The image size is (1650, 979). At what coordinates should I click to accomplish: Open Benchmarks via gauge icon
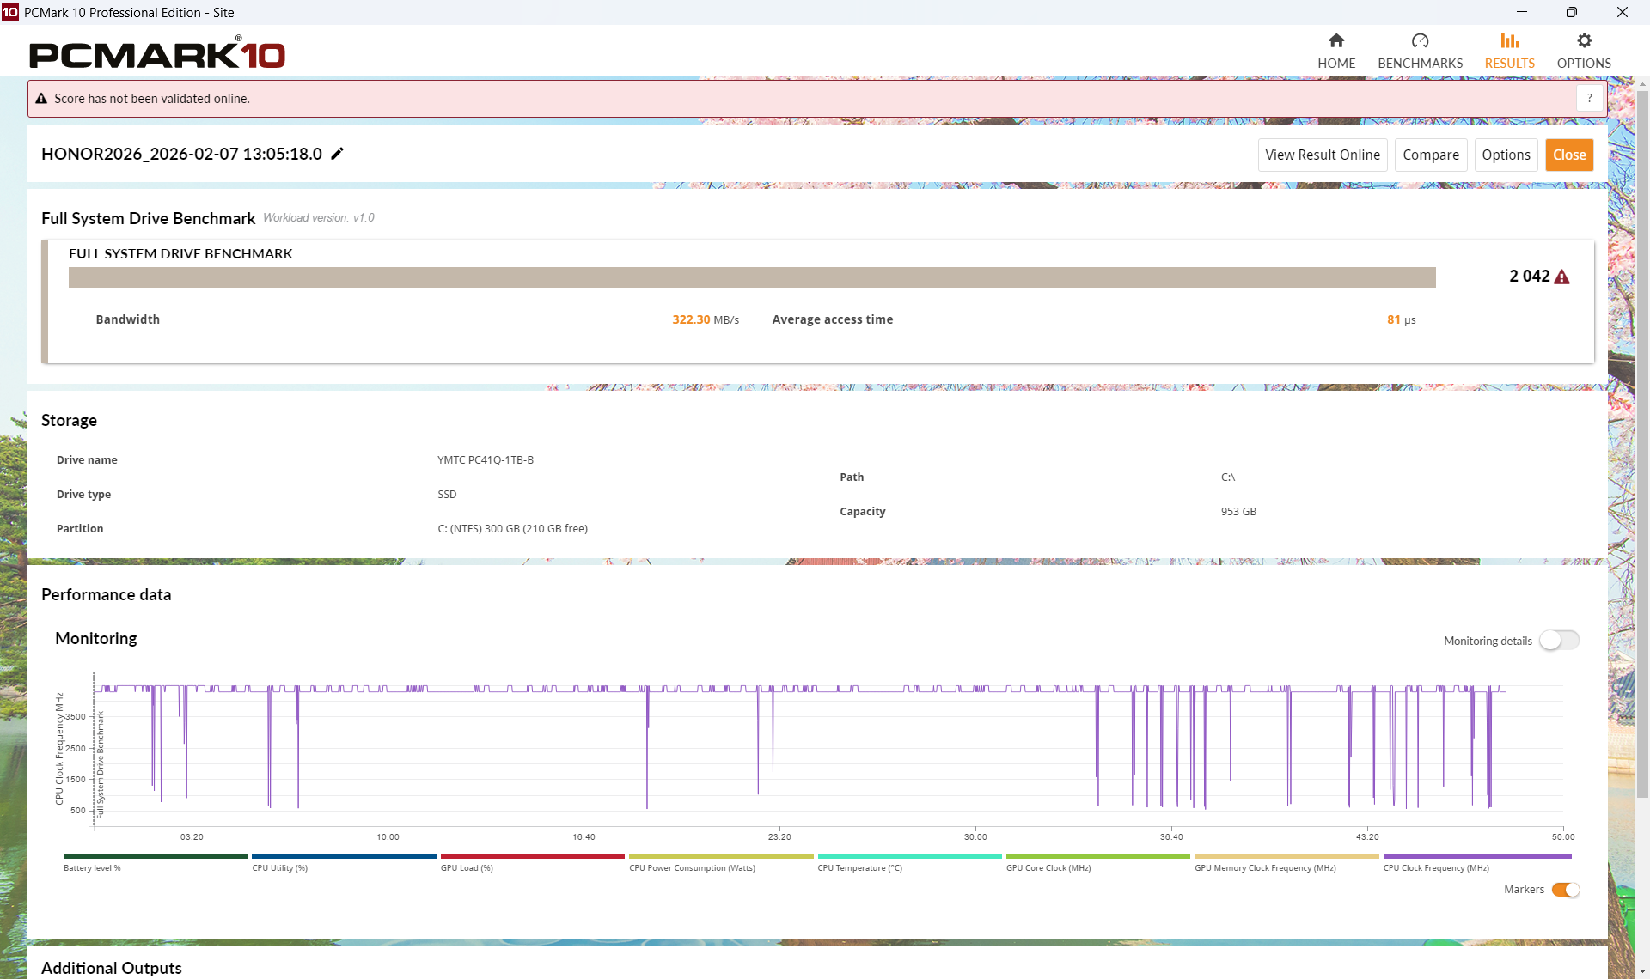[1420, 40]
